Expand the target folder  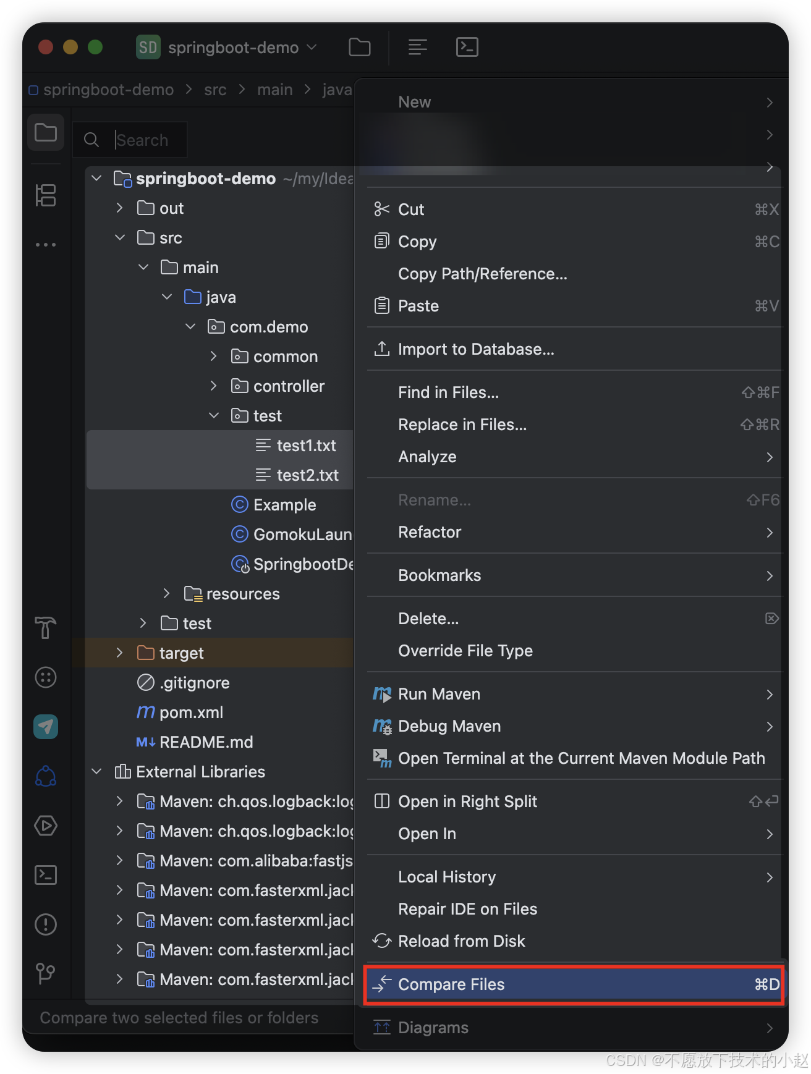[x=120, y=653]
